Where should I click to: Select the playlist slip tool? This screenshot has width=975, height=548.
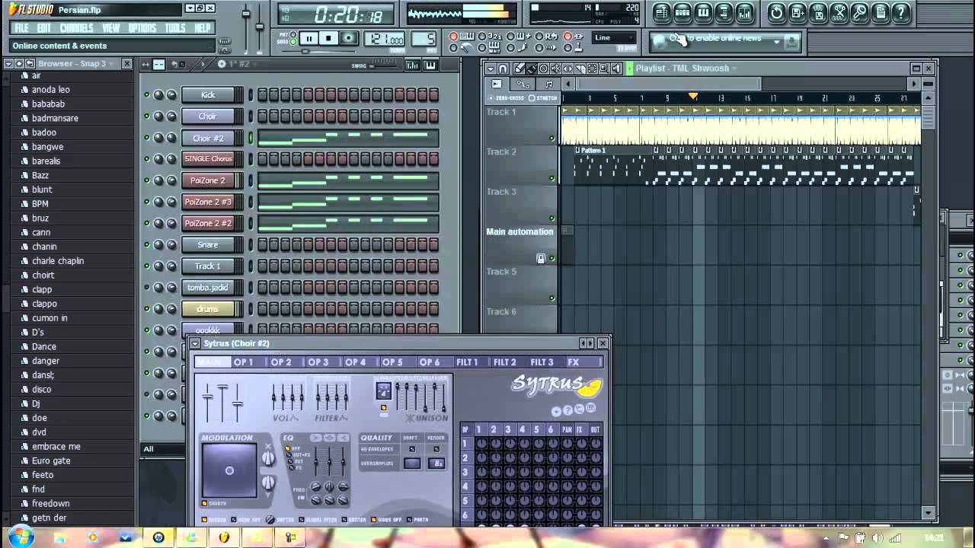pos(567,68)
